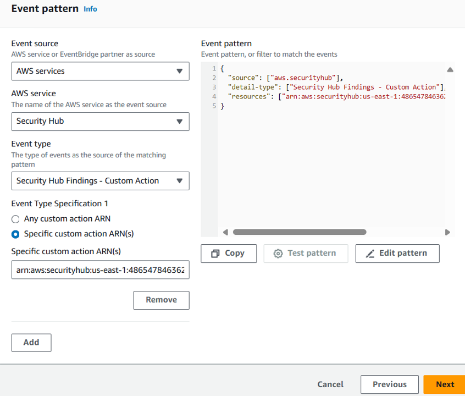Go back with the Previous button
The width and height of the screenshot is (465, 396).
390,384
